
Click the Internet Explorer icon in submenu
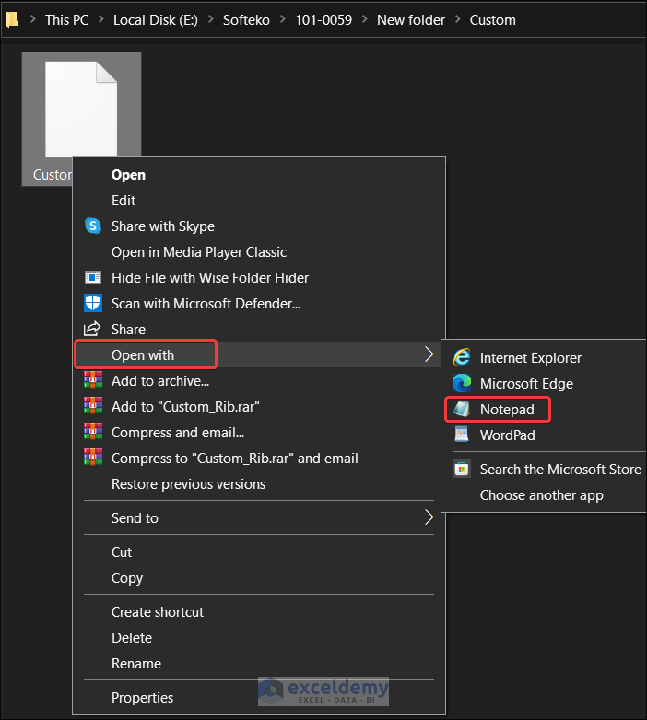pos(462,357)
